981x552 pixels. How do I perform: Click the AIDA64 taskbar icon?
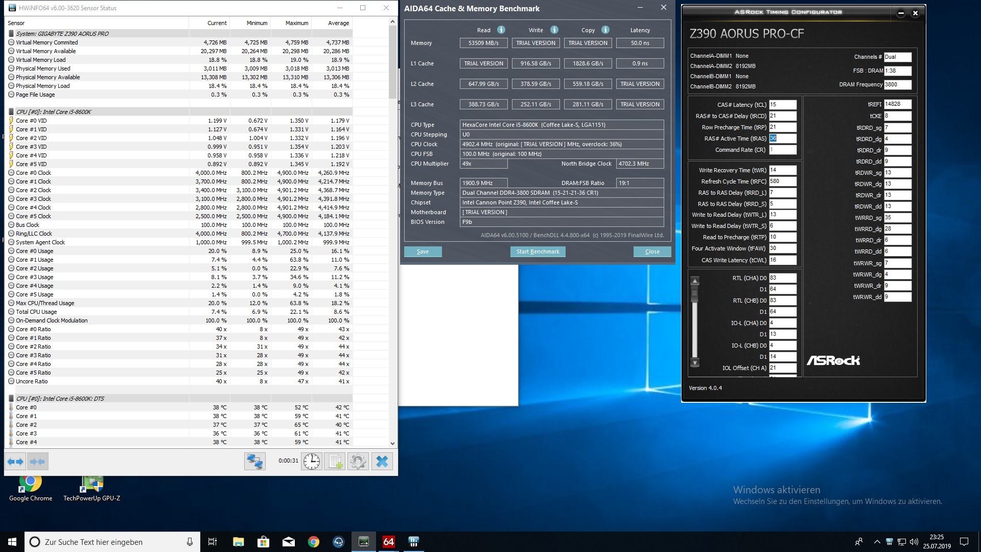pyautogui.click(x=389, y=542)
